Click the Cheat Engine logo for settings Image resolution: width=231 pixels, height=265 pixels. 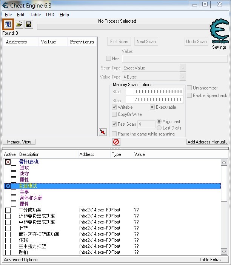click(x=219, y=31)
